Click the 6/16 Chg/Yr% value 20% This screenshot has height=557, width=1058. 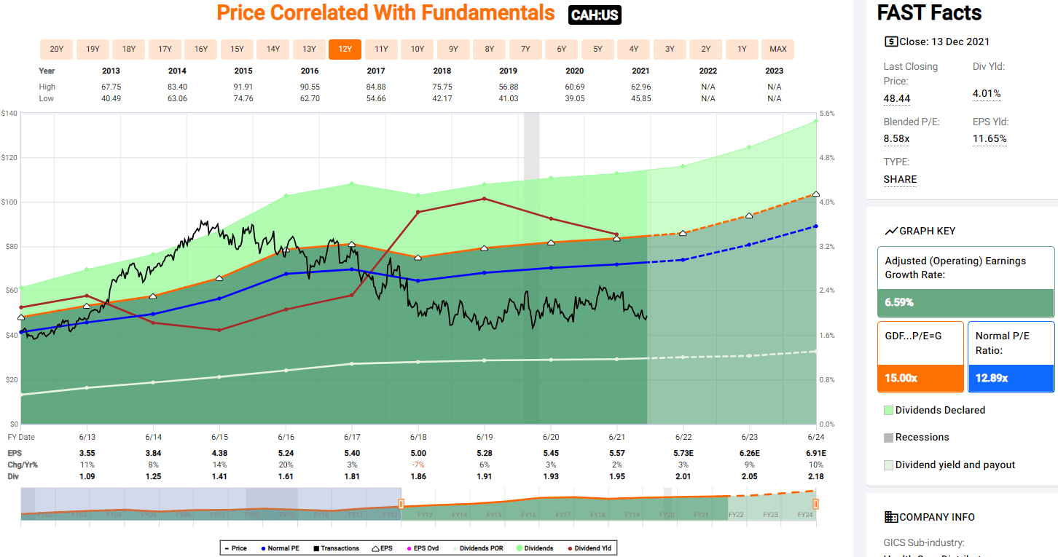pyautogui.click(x=286, y=465)
